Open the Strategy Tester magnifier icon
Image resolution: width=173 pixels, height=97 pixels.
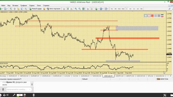coord(26,9)
